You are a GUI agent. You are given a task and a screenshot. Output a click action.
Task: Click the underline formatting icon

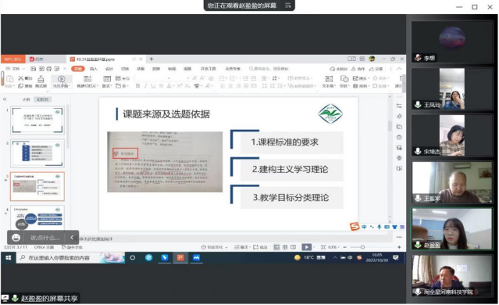coord(153,86)
